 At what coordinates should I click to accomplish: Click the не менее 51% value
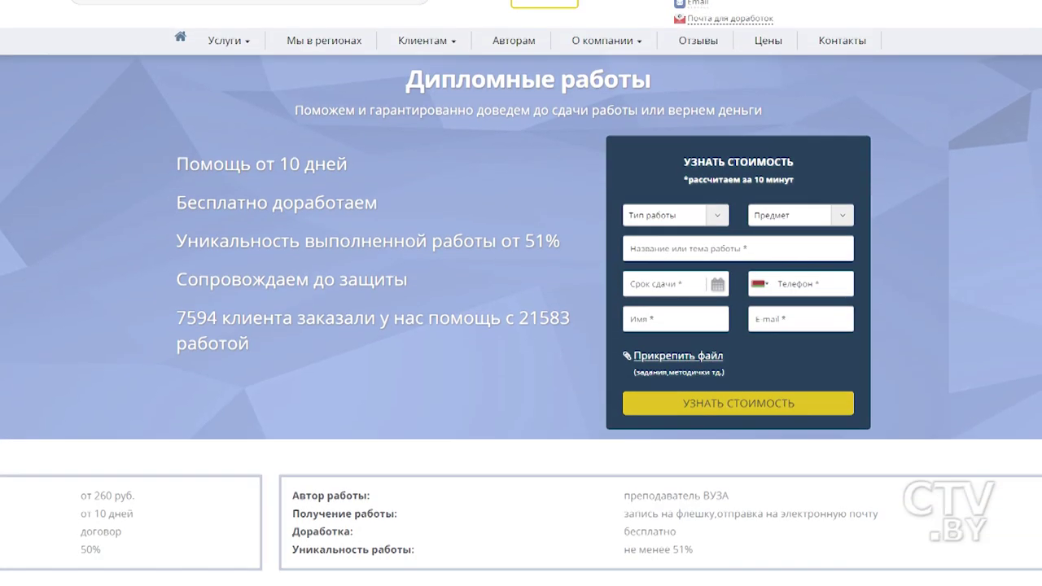tap(658, 549)
